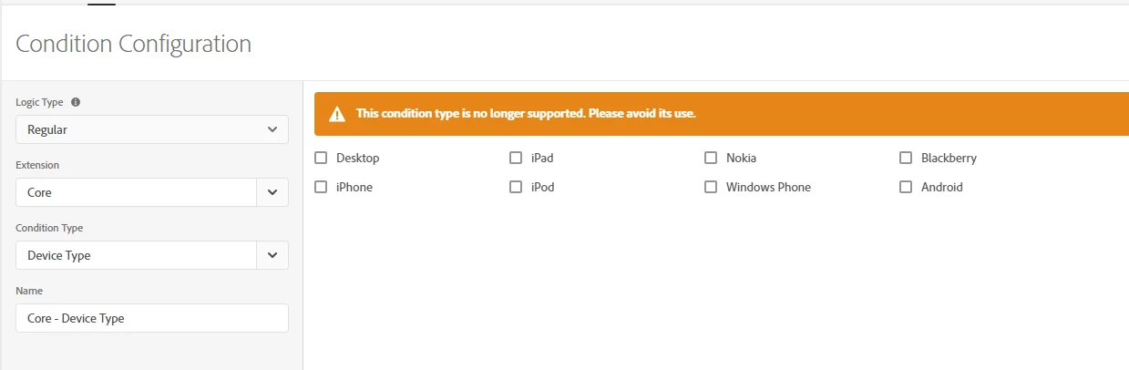The height and width of the screenshot is (370, 1129).
Task: Click the Condition Configuration heading
Action: pos(134,43)
